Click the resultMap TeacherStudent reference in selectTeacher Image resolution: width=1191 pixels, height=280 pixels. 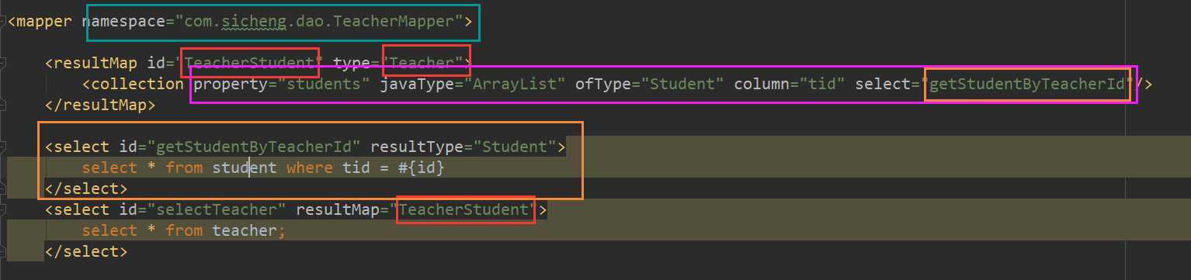pos(465,209)
